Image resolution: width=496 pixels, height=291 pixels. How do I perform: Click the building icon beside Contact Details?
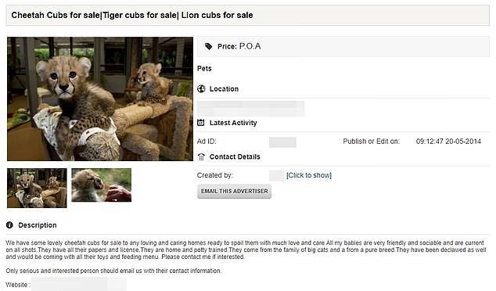coord(201,156)
